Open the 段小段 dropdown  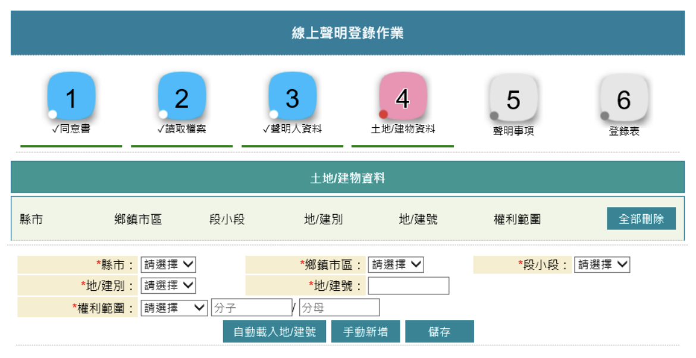601,265
